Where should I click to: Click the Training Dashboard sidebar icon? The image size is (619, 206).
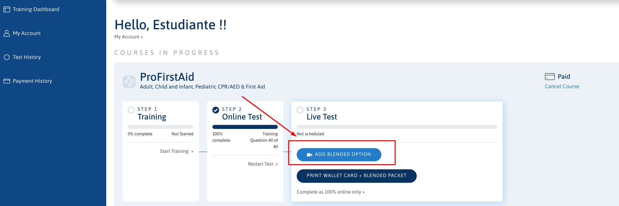click(x=7, y=9)
